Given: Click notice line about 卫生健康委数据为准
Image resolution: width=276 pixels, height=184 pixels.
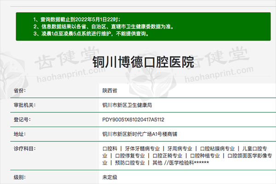Looking at the screenshot, I should click(103, 27).
